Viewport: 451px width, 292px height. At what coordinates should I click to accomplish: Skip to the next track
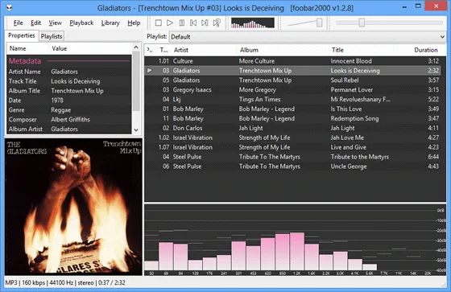pyautogui.click(x=205, y=23)
